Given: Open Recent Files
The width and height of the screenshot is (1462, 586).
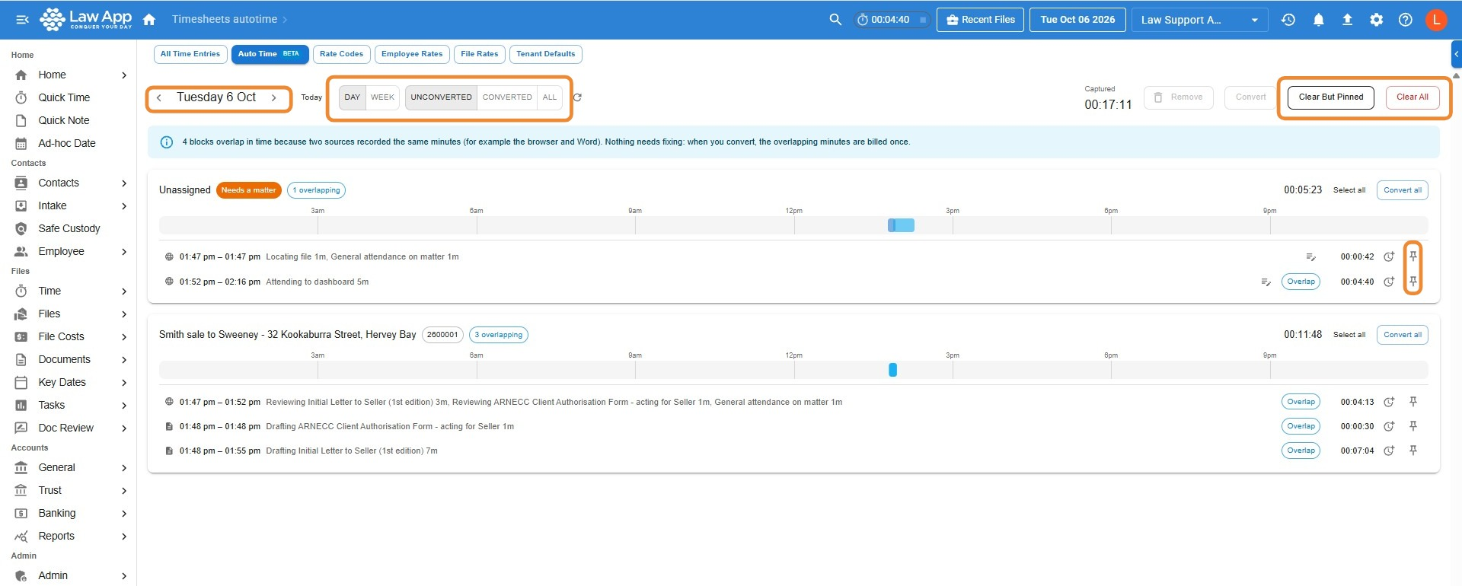Looking at the screenshot, I should tap(981, 20).
